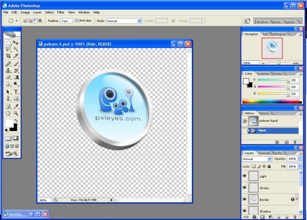Screen dimensions: 307x220
Task: Select the Magic Wand tool
Action: (16, 49)
